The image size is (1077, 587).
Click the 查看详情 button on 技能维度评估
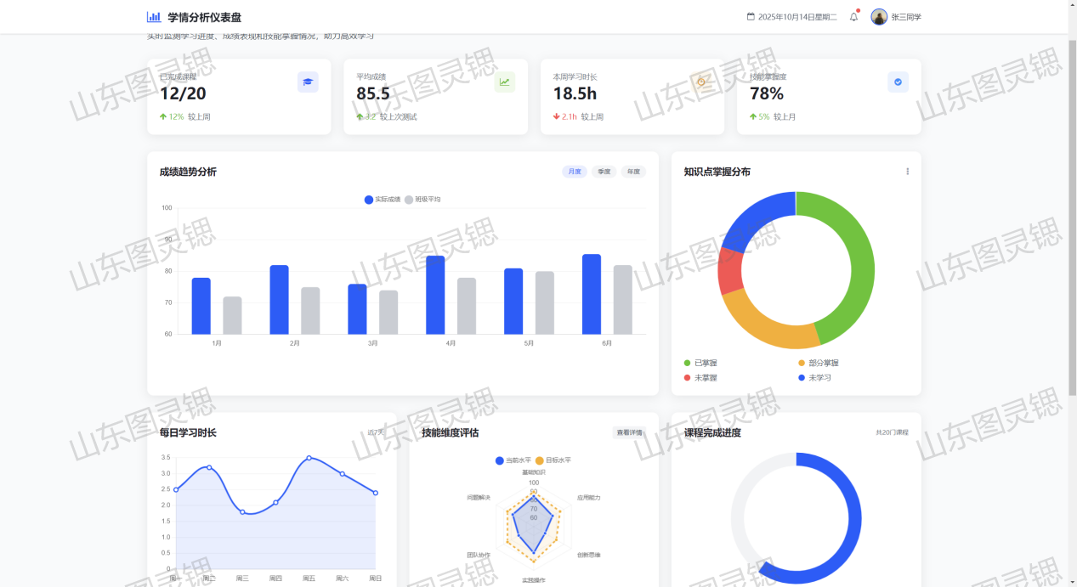click(629, 432)
